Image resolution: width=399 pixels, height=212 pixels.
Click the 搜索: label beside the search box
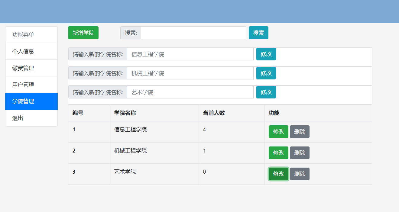[x=131, y=33]
